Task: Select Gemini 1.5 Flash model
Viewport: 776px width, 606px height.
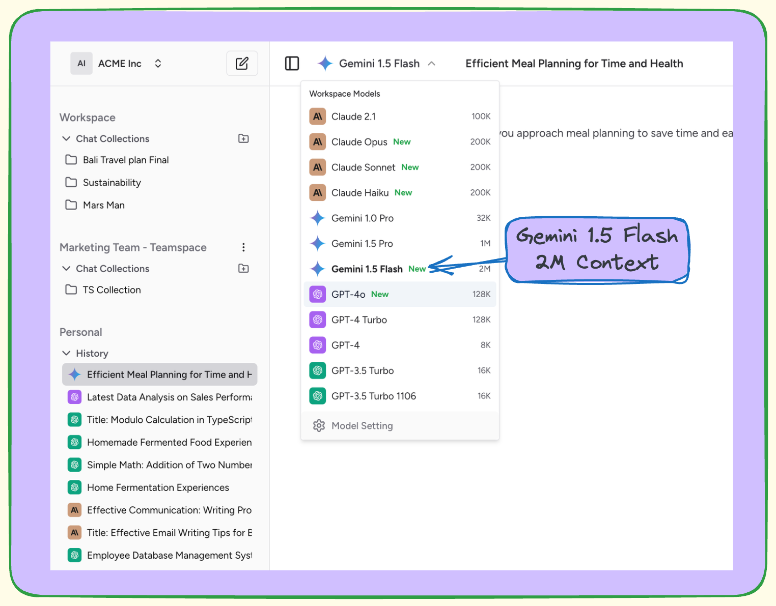Action: pos(400,269)
